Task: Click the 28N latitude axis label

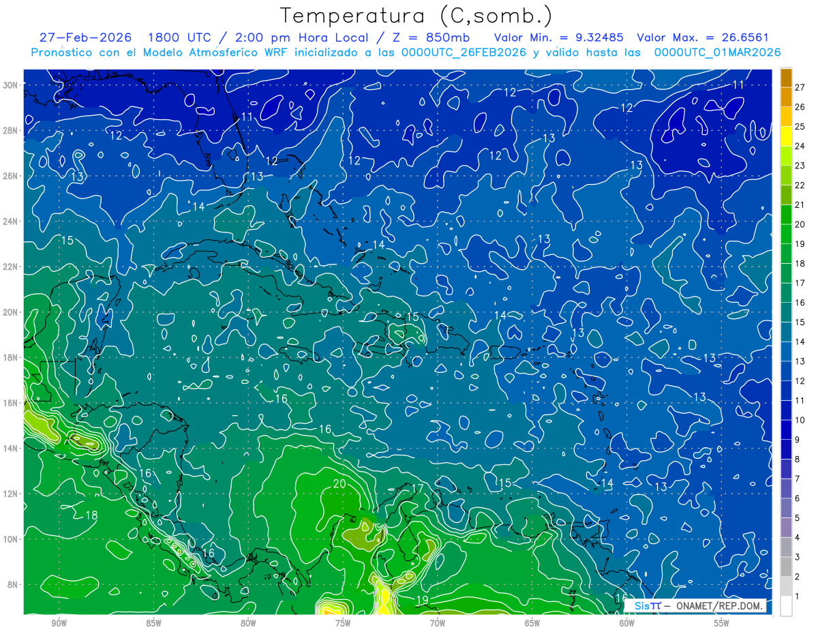Action: [11, 130]
